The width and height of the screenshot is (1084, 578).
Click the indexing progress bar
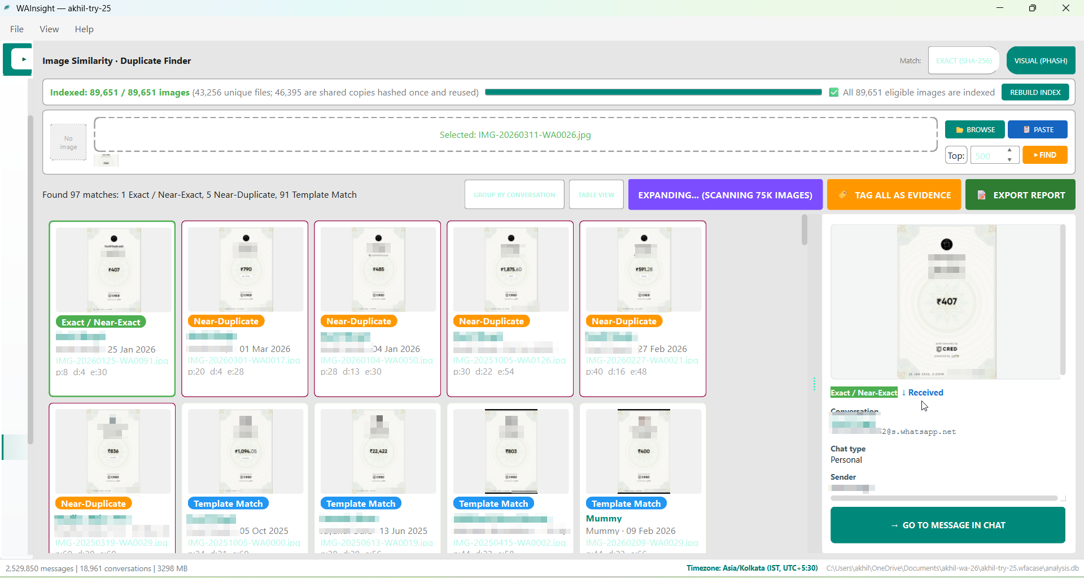tap(653, 92)
